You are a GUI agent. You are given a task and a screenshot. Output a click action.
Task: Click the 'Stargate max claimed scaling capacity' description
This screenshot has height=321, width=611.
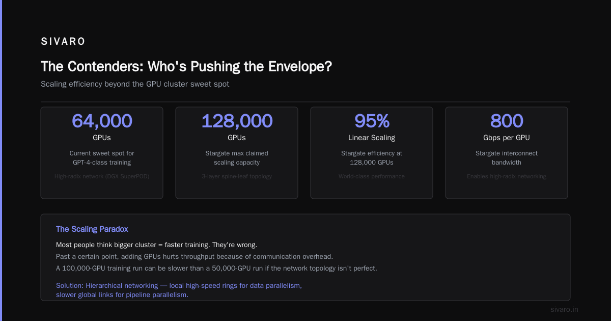tap(237, 158)
